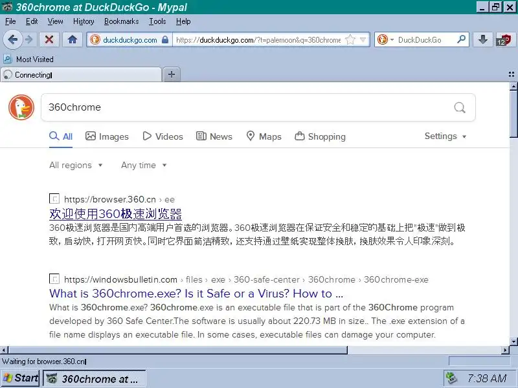Image resolution: width=518 pixels, height=388 pixels.
Task: Open the Windows Start button
Action: tap(20, 378)
